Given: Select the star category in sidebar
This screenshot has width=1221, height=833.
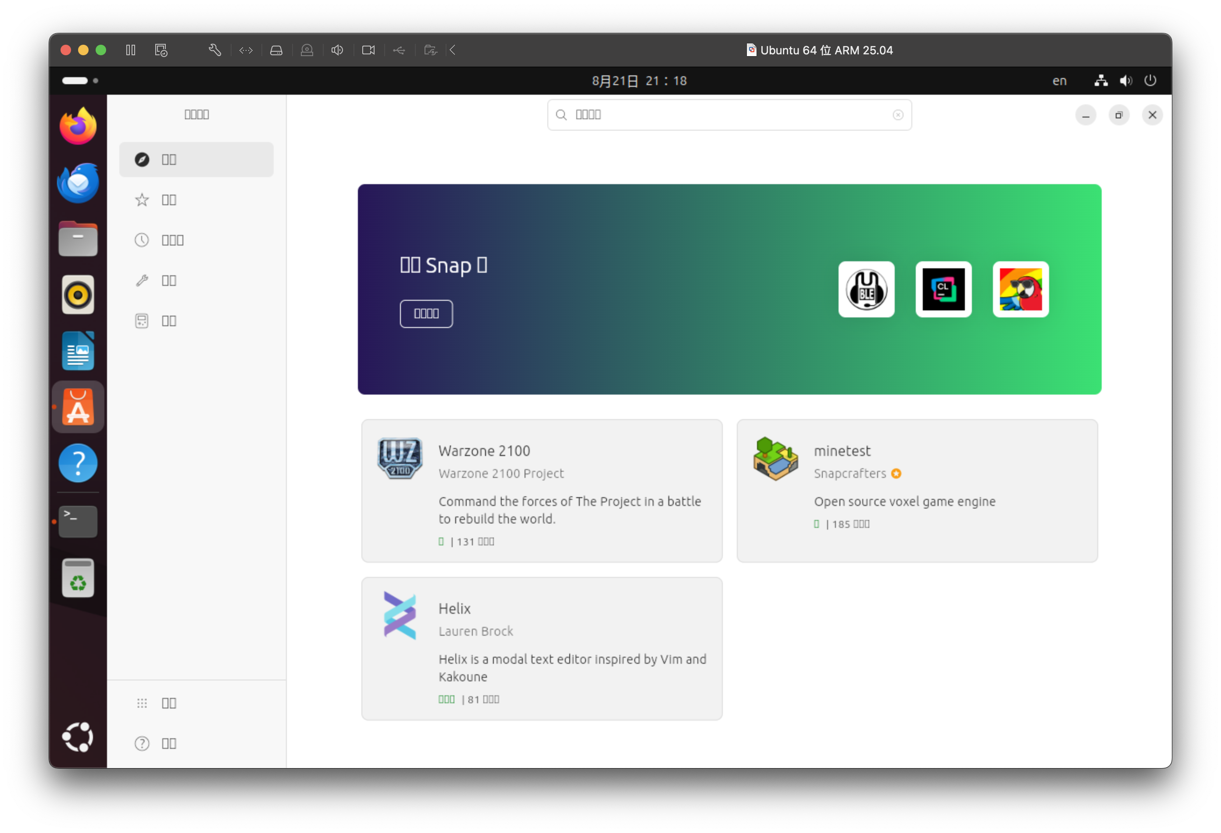Looking at the screenshot, I should tap(196, 199).
